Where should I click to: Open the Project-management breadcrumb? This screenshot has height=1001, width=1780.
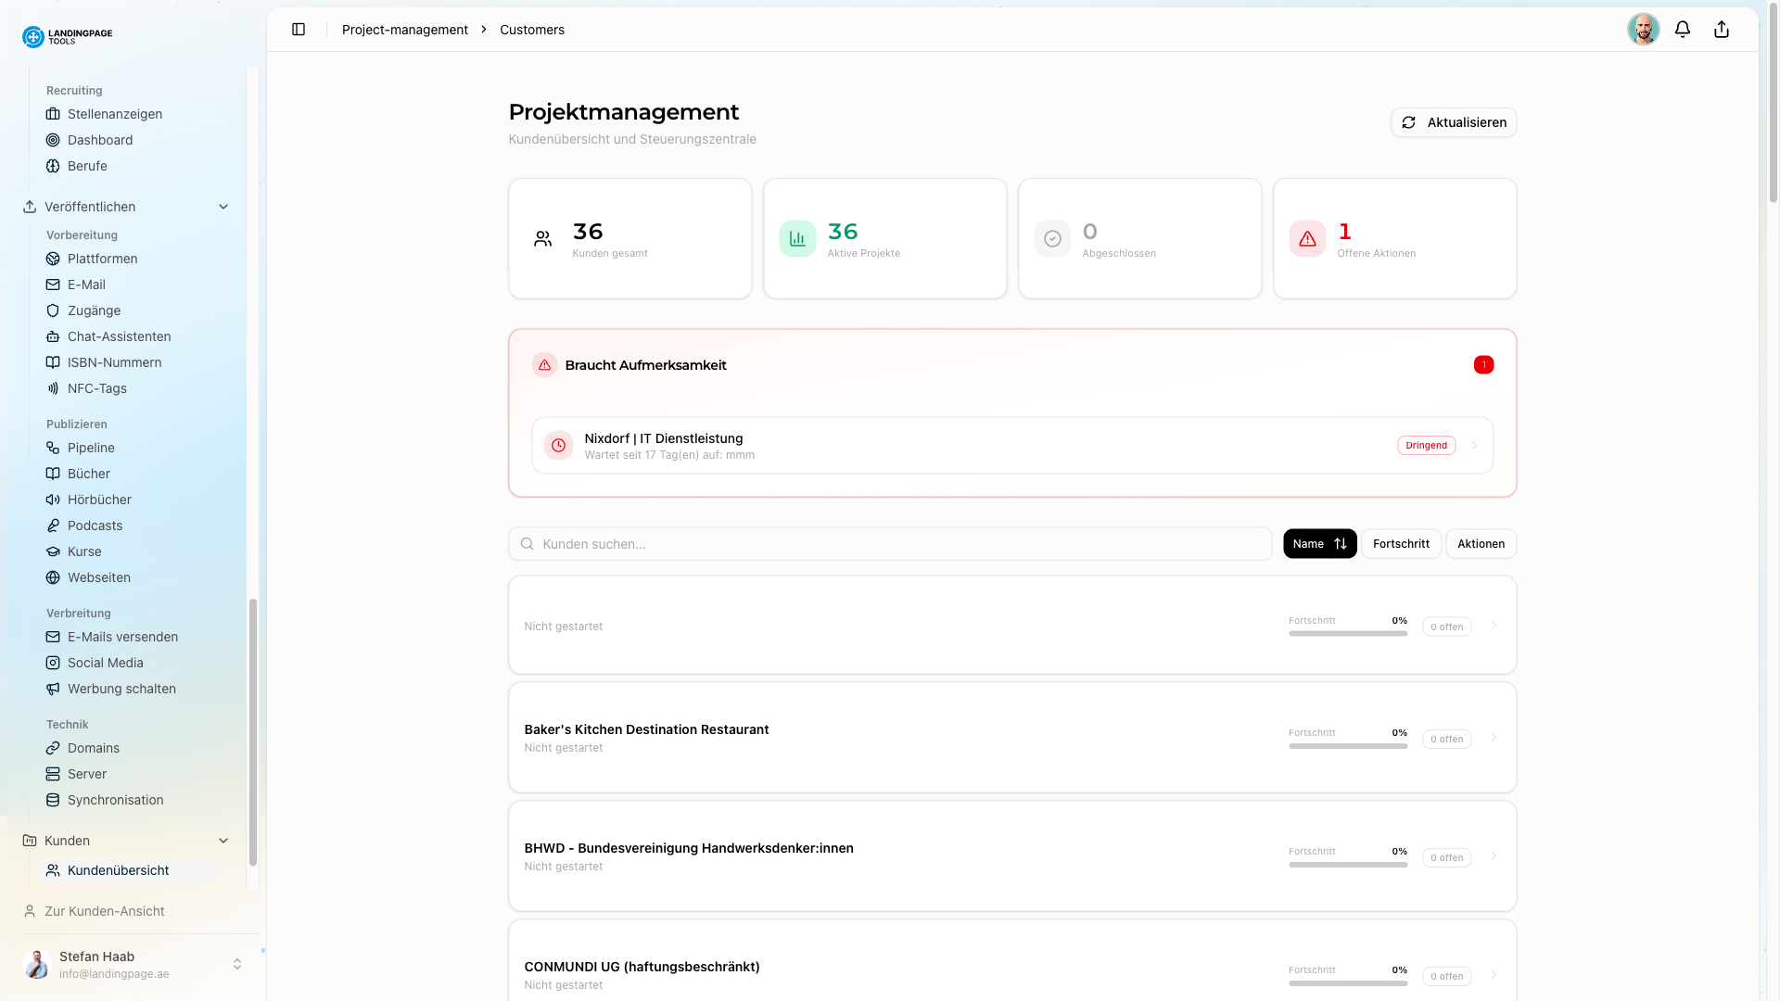click(405, 29)
